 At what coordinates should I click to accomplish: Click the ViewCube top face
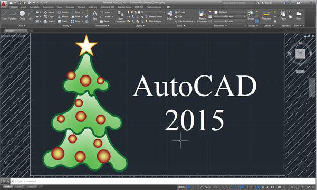tap(300, 54)
